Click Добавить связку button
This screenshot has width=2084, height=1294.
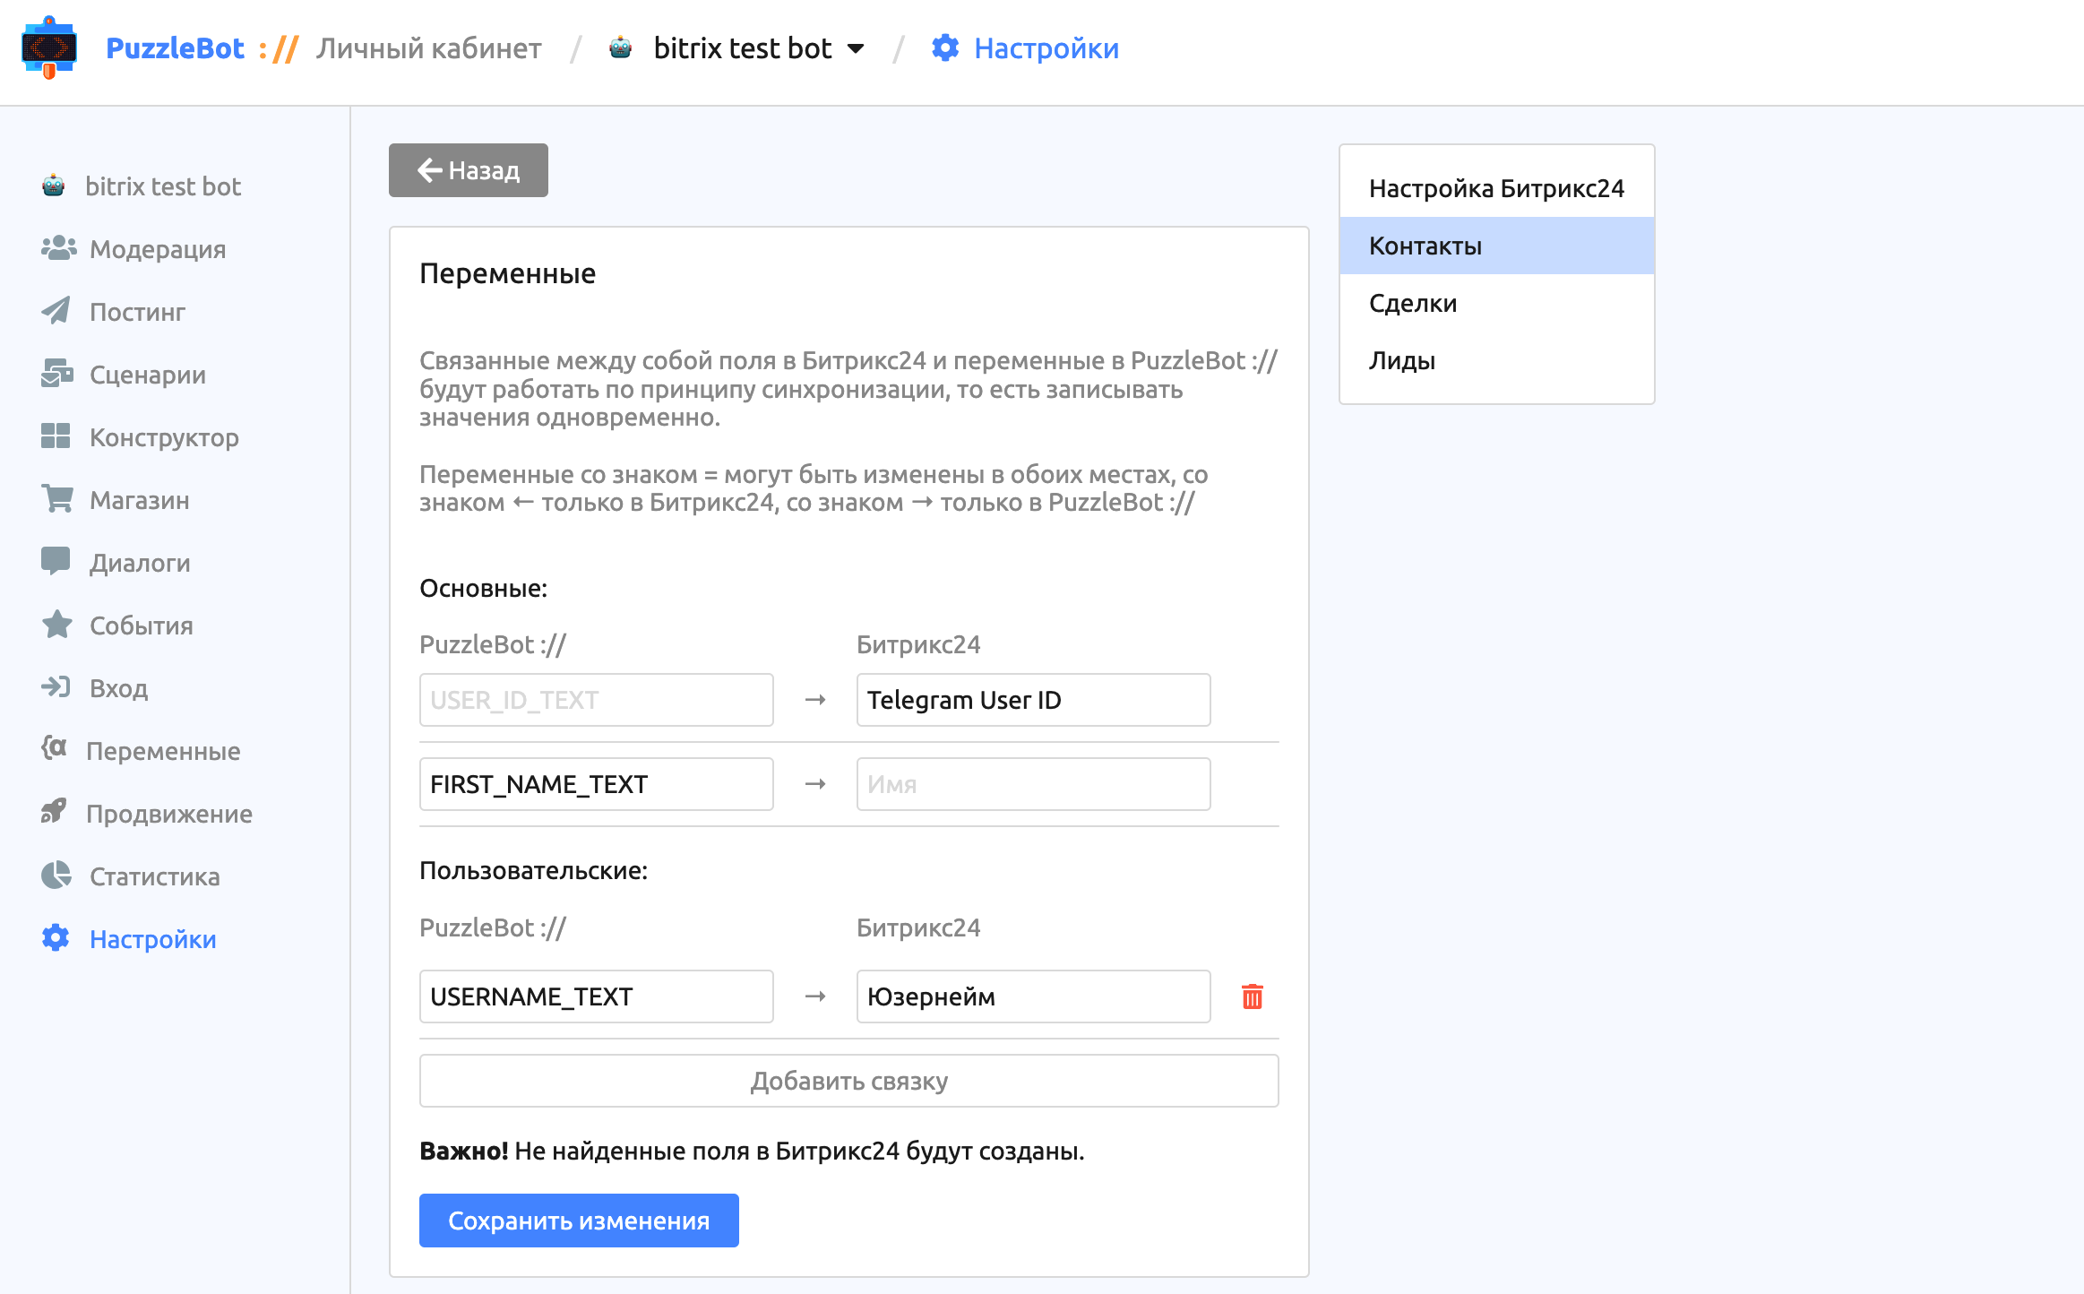(x=849, y=1081)
